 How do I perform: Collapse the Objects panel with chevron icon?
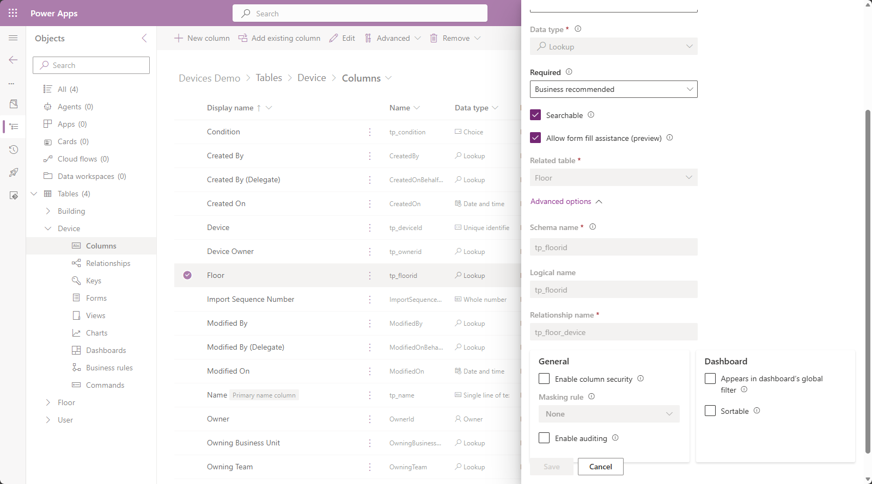144,38
